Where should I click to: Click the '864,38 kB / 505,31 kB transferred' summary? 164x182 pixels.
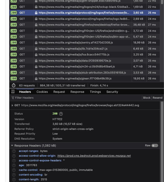[x=63, y=86]
